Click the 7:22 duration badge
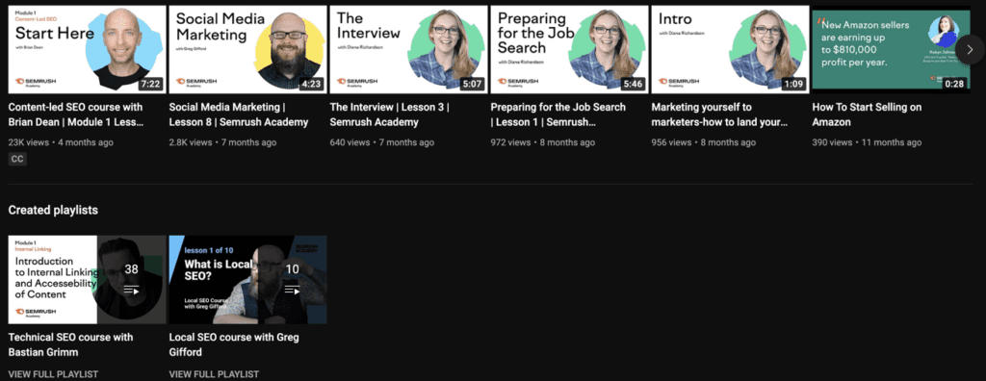Image resolution: width=986 pixels, height=381 pixels. click(151, 84)
